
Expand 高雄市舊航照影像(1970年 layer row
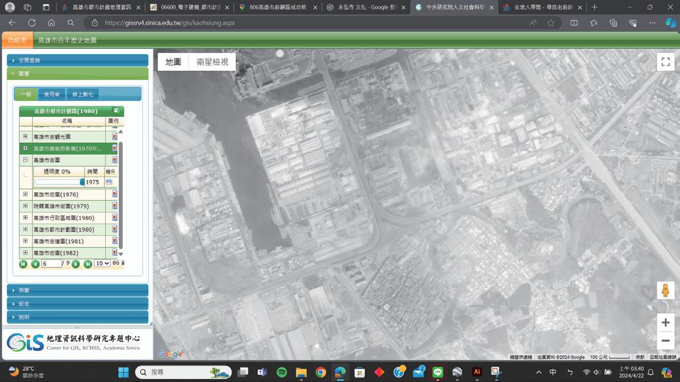coord(25,148)
